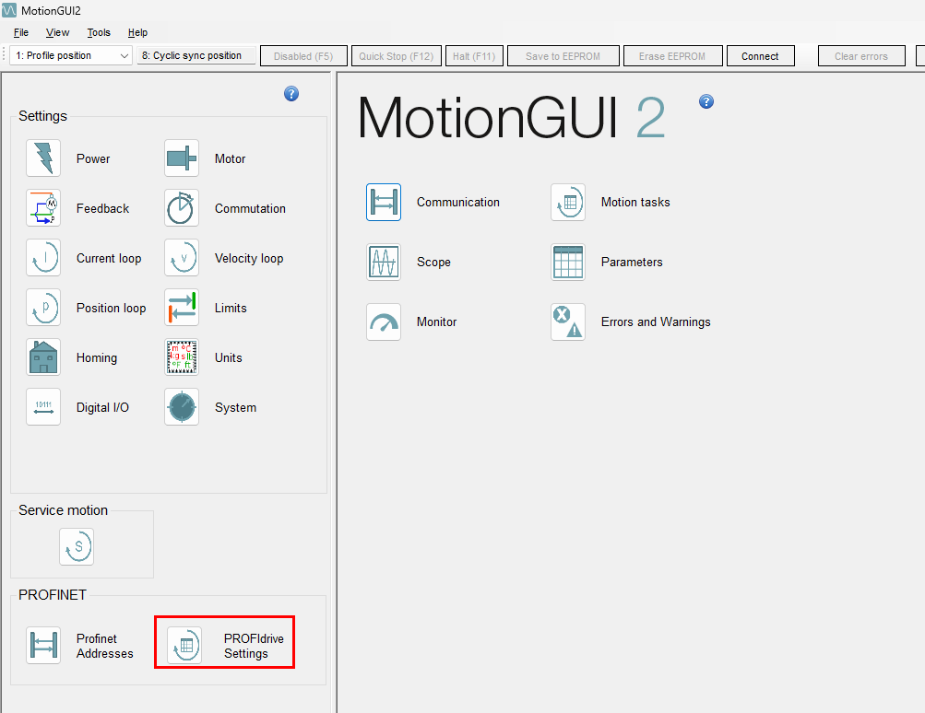
Task: Open PROFIdrive Settings icon
Action: (x=184, y=645)
